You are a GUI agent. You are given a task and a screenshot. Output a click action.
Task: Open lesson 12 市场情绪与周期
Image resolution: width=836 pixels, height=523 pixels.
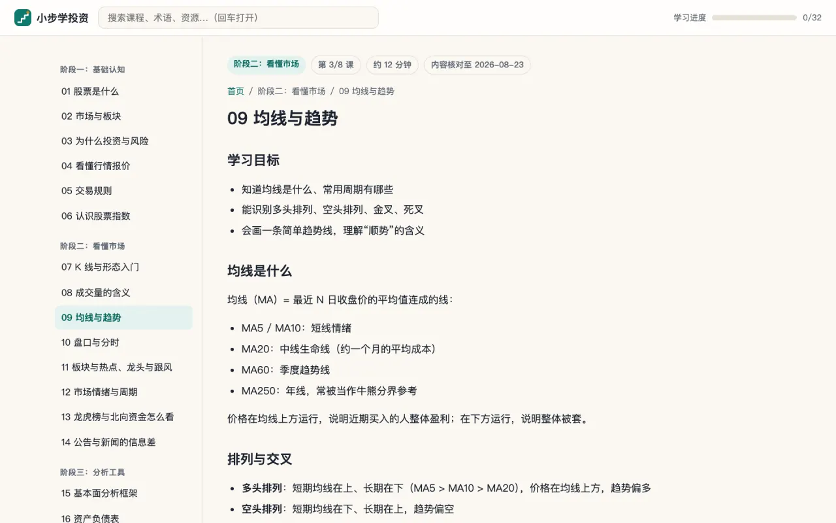[x=123, y=392]
